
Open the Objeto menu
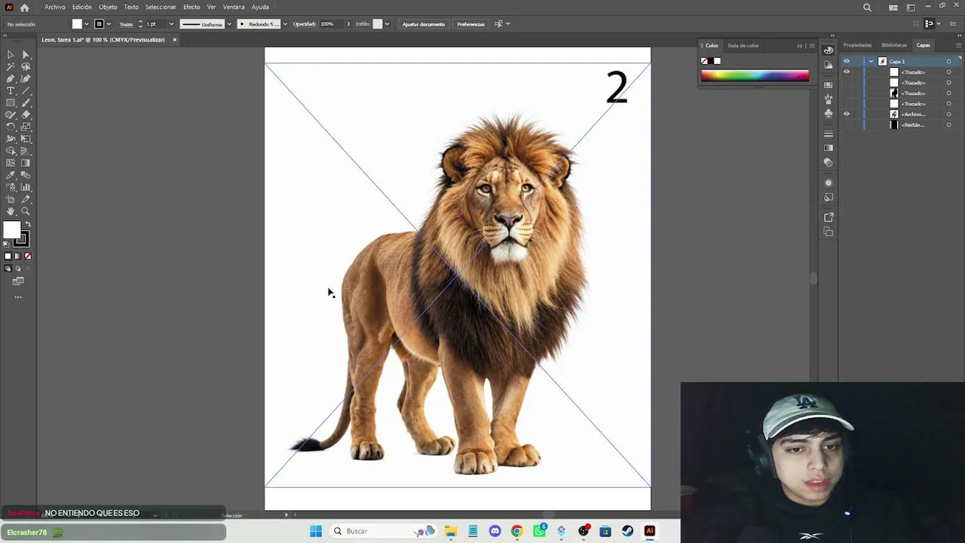[108, 7]
